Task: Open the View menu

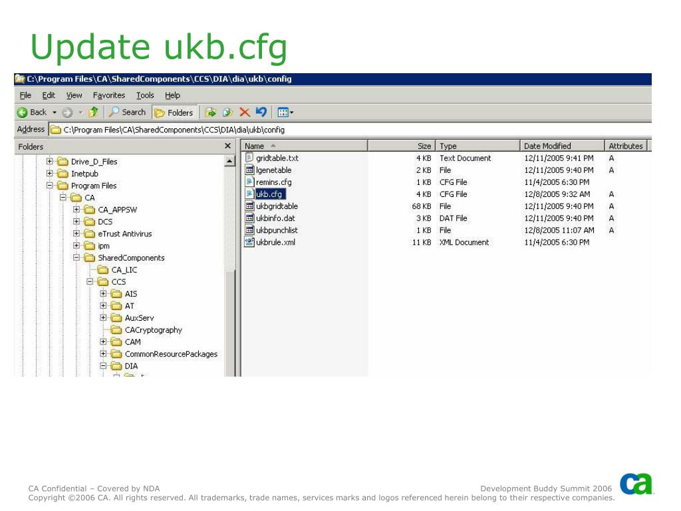Action: [x=74, y=95]
